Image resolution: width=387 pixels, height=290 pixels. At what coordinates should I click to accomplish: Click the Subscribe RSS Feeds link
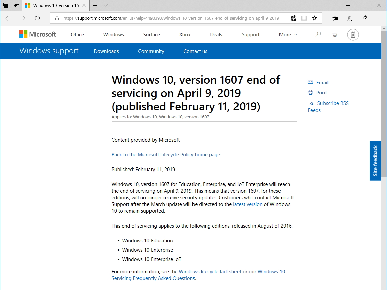(333, 103)
